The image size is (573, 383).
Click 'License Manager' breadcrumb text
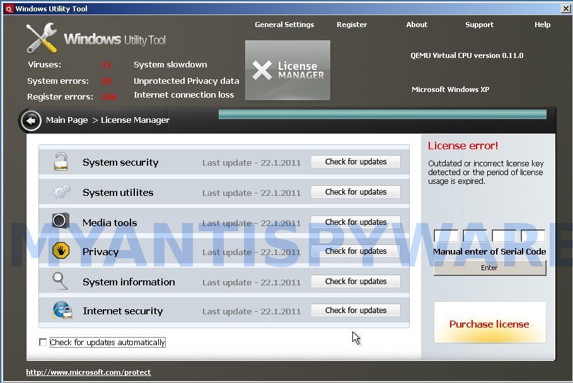(135, 120)
